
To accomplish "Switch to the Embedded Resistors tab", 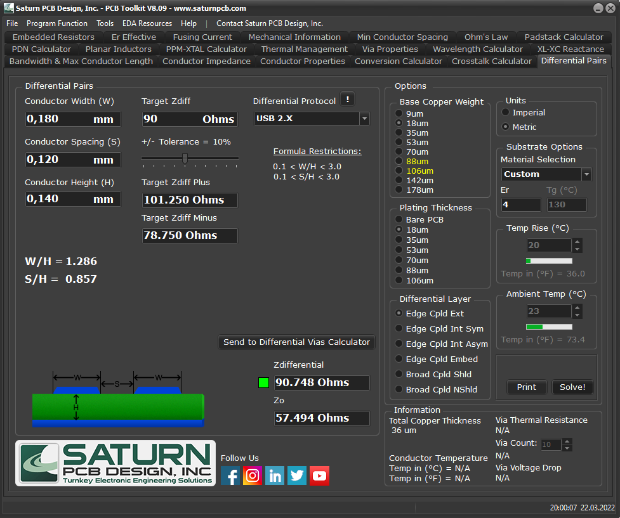I will 53,37.
